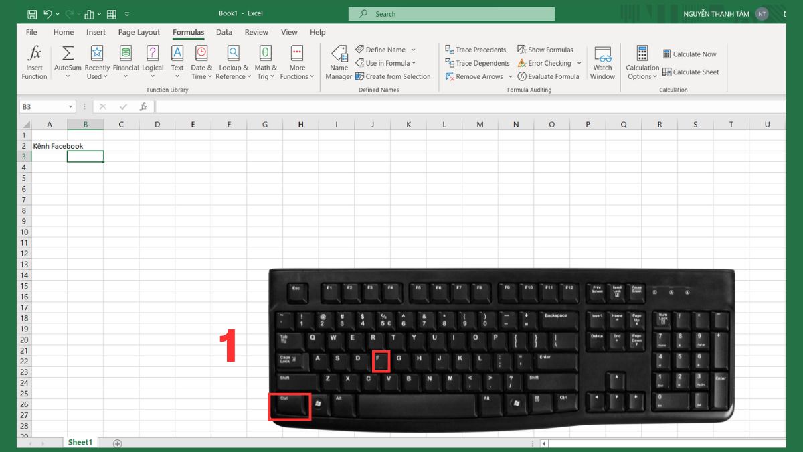Screen dimensions: 803x452
Task: Click the NT user account avatar
Action: point(762,13)
